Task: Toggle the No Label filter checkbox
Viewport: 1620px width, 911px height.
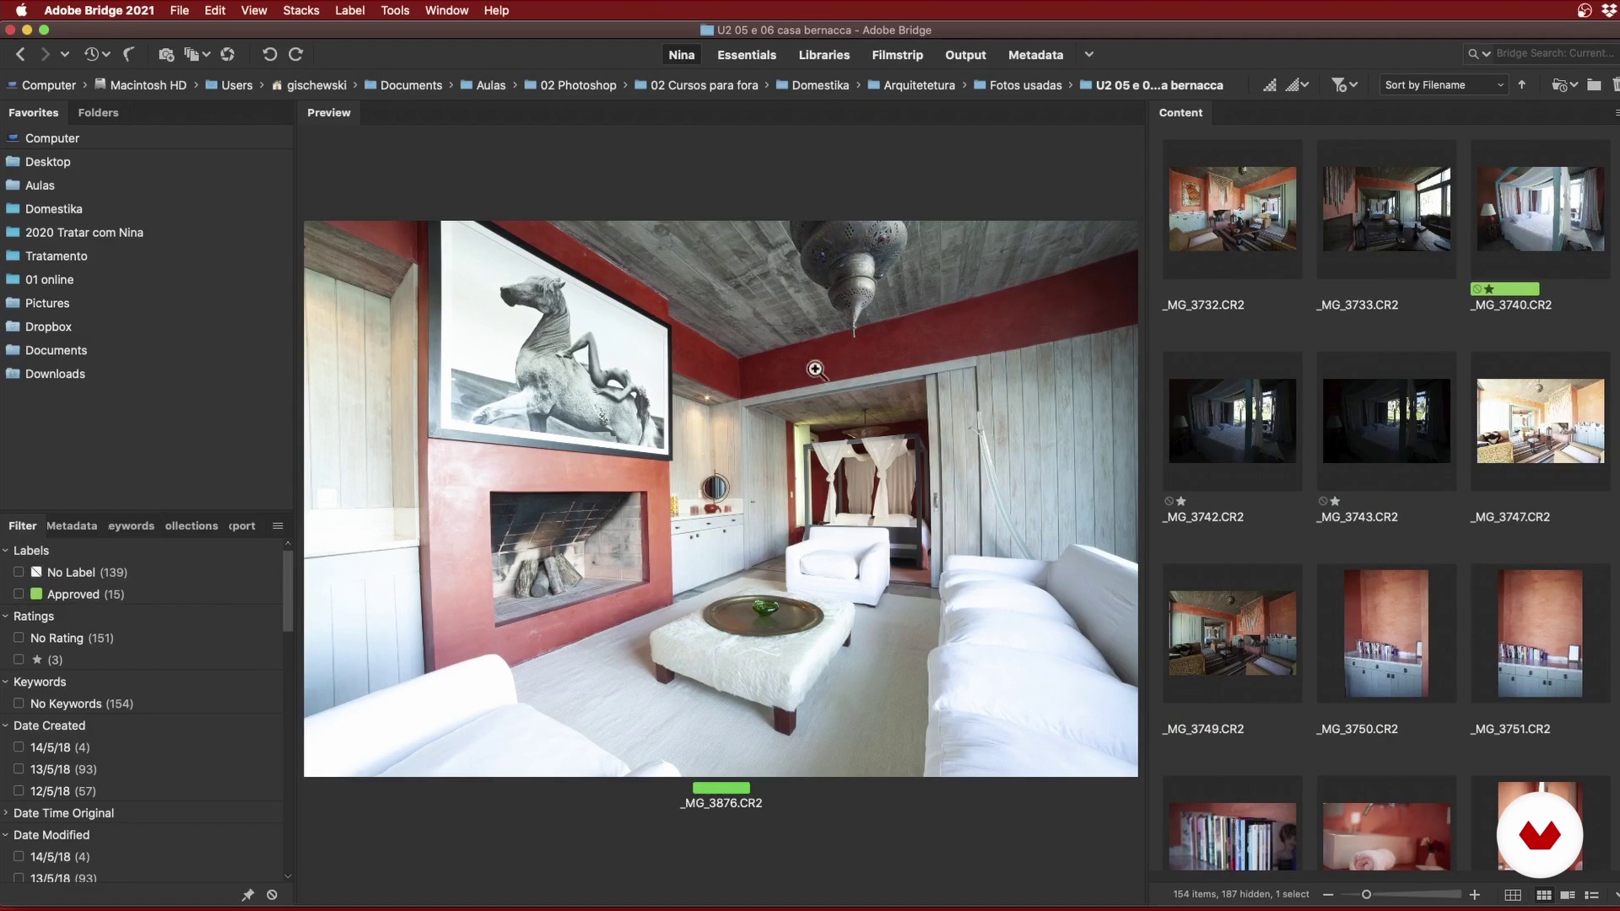Action: pos(19,572)
